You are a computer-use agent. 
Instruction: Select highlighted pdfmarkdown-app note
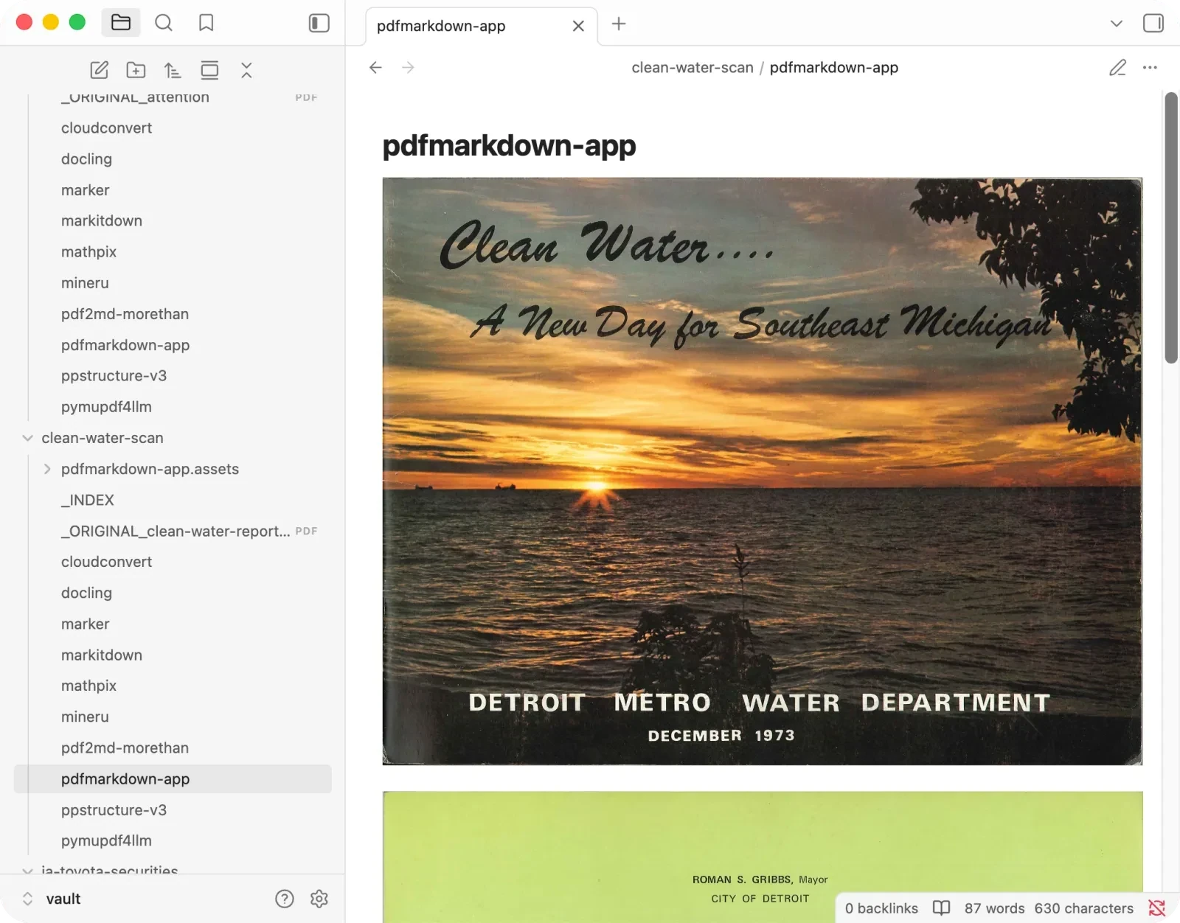173,779
